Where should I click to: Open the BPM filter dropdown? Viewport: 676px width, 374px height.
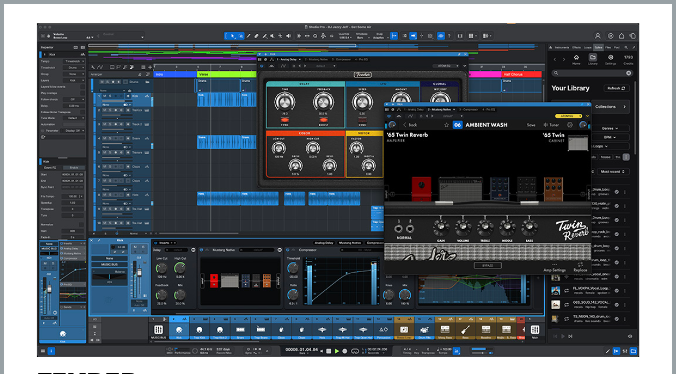[610, 137]
